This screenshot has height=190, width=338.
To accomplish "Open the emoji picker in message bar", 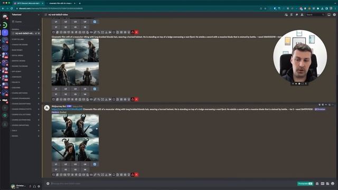I will 333,184.
